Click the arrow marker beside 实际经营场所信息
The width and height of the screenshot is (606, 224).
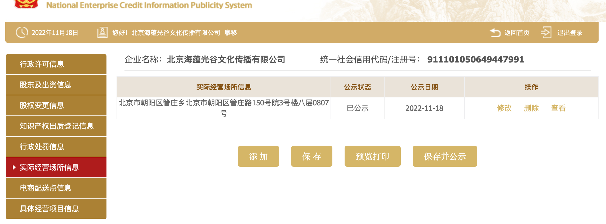coord(14,167)
